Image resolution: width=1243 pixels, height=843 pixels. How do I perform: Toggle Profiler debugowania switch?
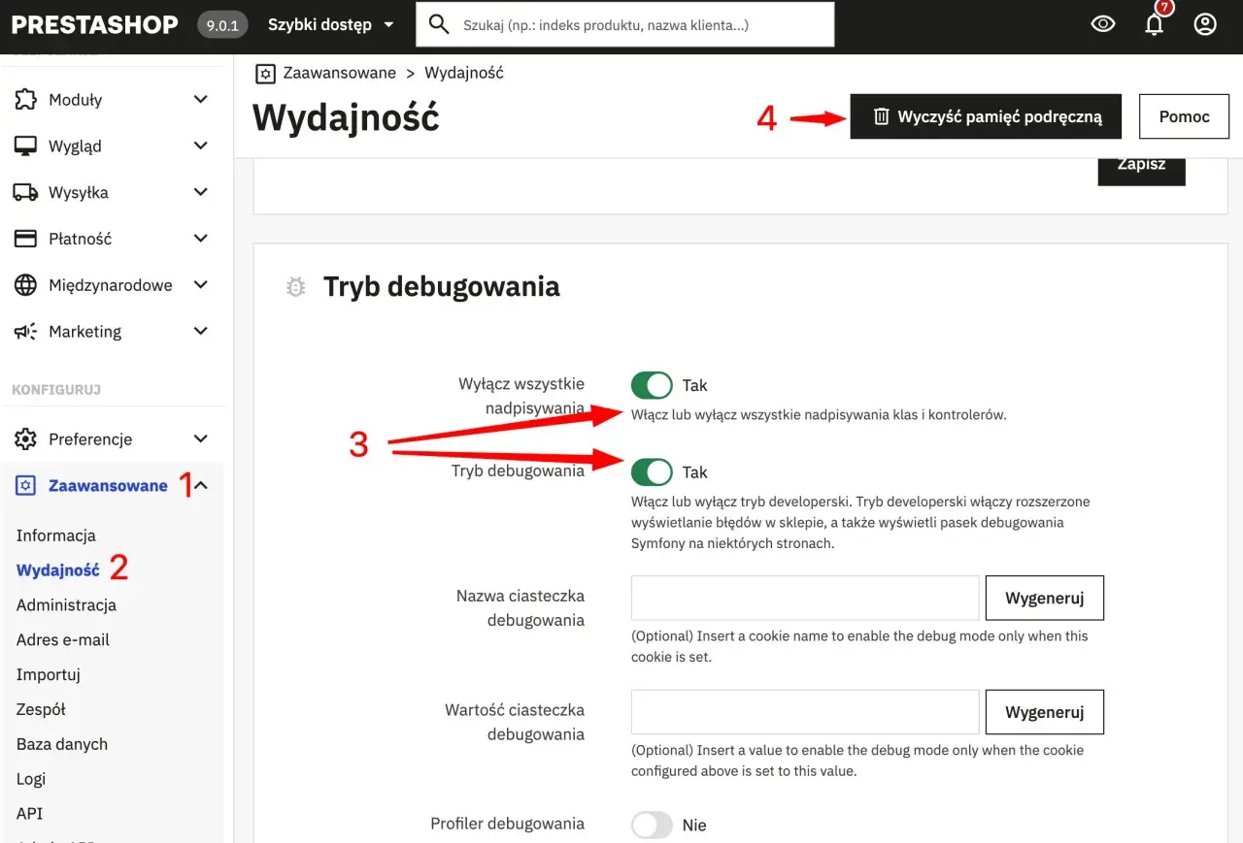[652, 826]
